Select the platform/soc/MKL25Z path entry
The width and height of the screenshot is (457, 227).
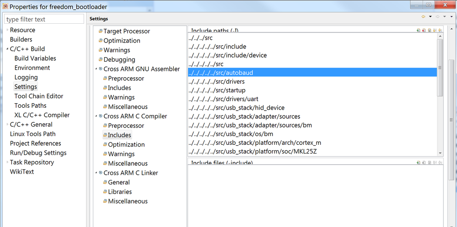[312, 152]
